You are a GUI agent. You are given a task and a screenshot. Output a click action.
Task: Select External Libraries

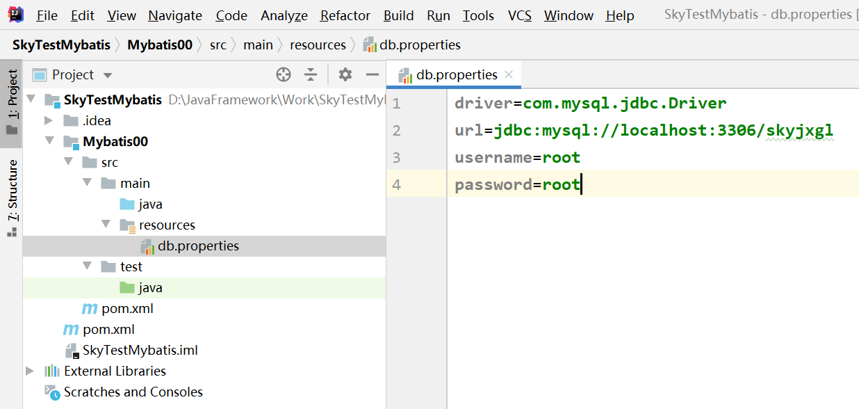tap(115, 371)
